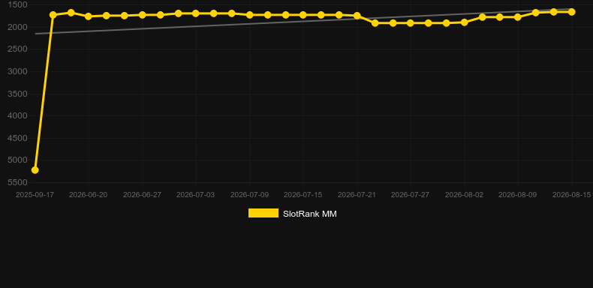This screenshot has height=288, width=593.
Task: Click the y-axis value 4000
Action: pos(18,115)
